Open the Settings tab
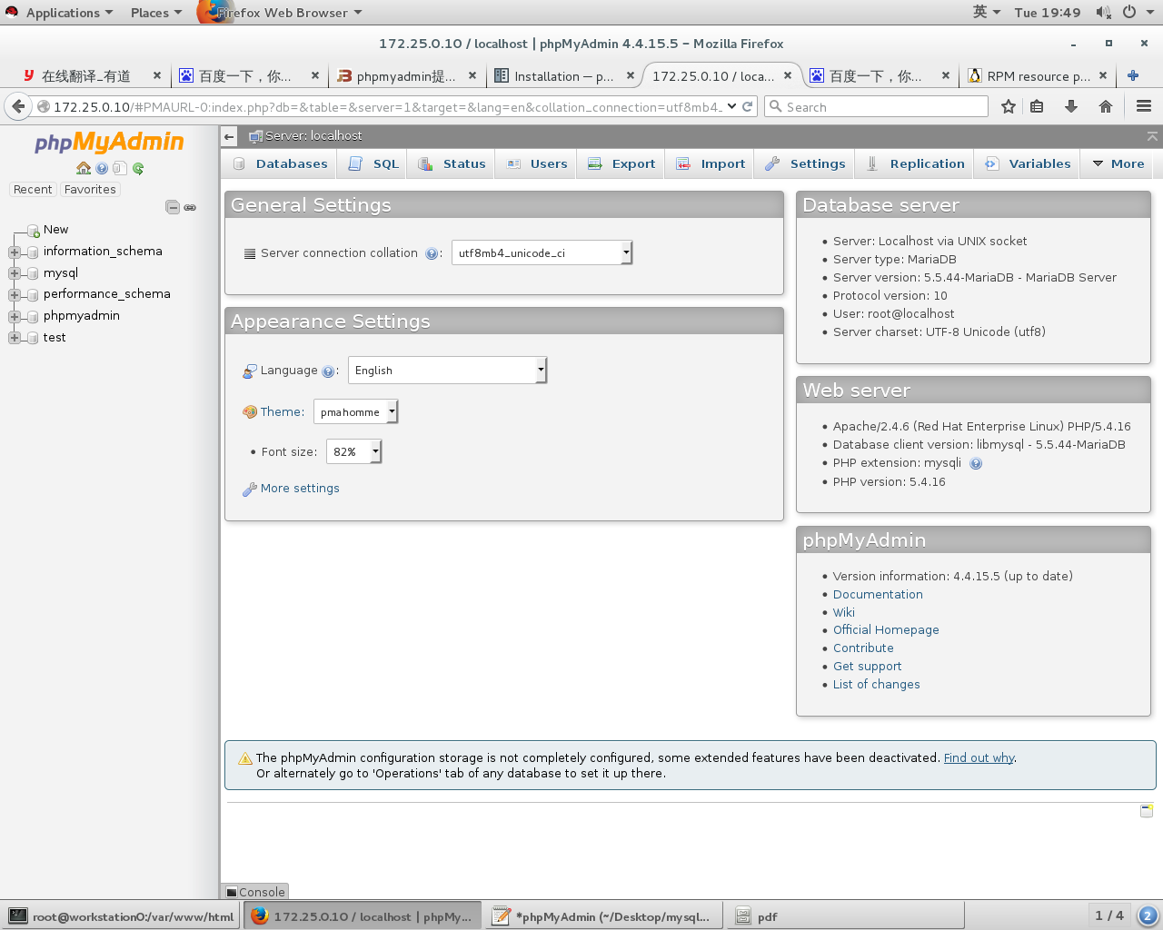The width and height of the screenshot is (1163, 930). [805, 163]
